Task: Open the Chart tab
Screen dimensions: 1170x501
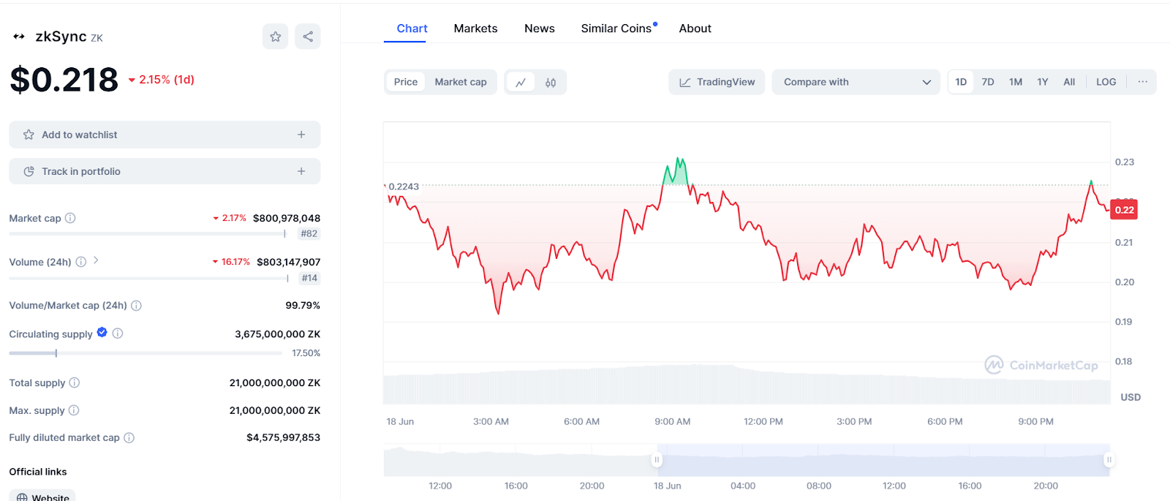Action: [x=412, y=29]
